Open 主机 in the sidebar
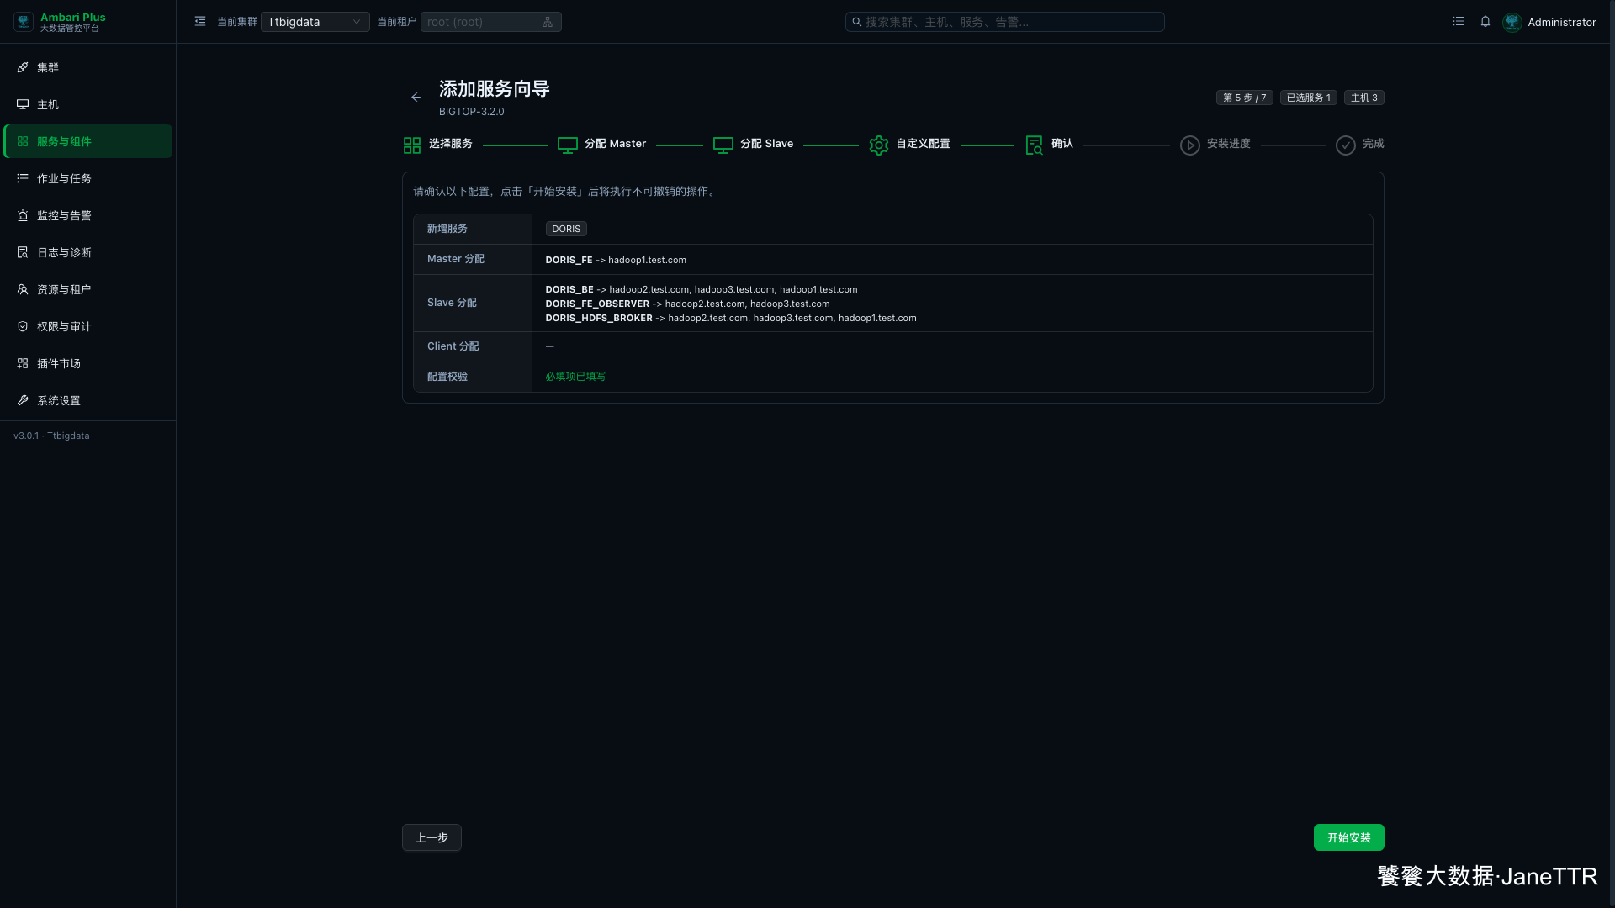1615x908 pixels. coord(88,104)
